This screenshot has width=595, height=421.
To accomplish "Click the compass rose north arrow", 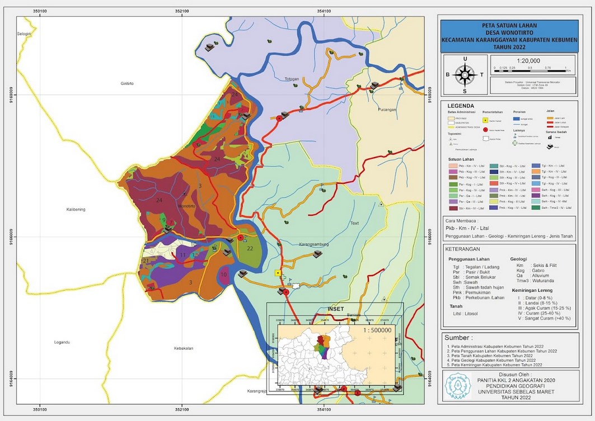I will click(464, 74).
